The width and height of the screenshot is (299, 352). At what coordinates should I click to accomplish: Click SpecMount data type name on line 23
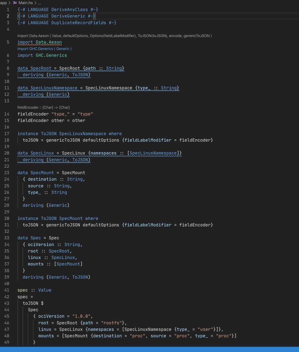tap(42, 173)
